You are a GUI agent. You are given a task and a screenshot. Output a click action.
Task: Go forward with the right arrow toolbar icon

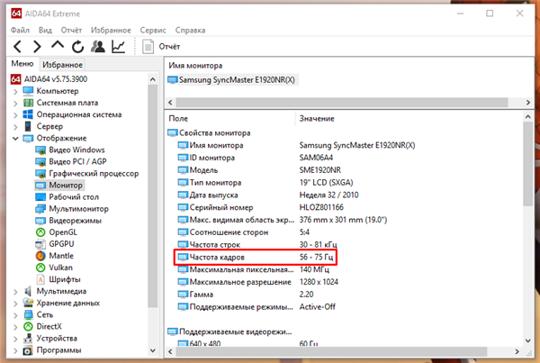click(x=37, y=47)
